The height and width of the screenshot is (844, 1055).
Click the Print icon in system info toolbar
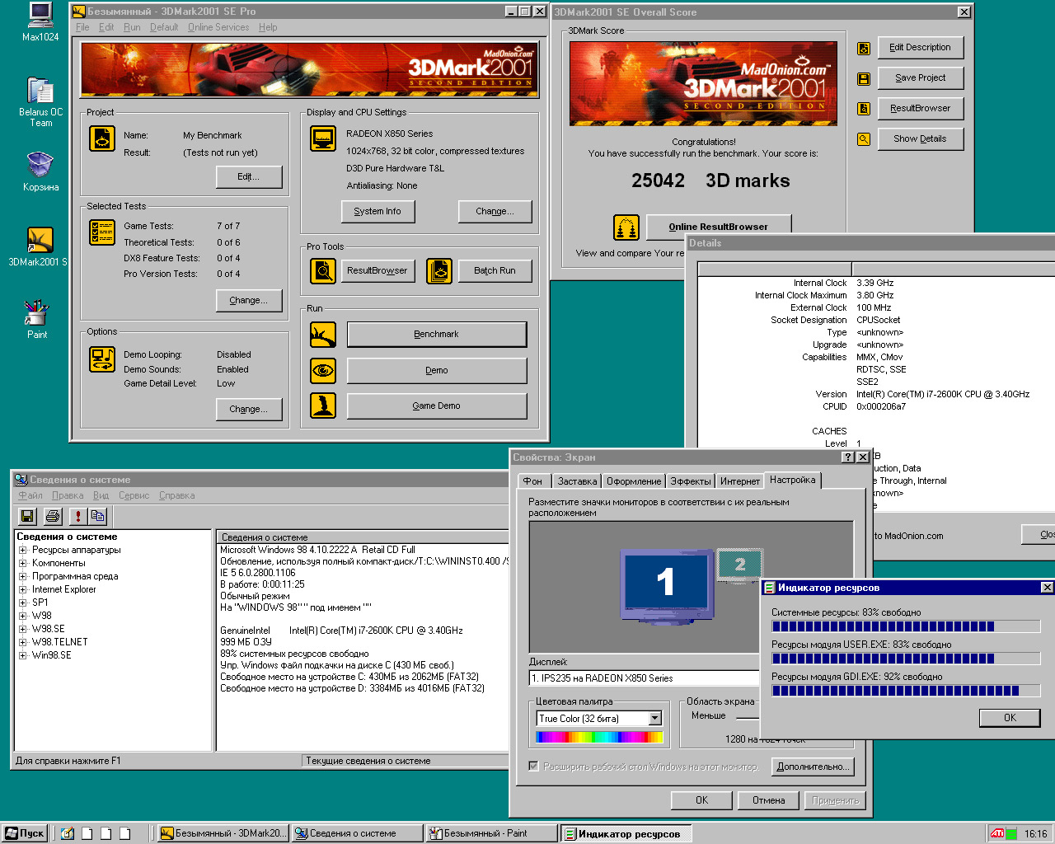pos(53,516)
